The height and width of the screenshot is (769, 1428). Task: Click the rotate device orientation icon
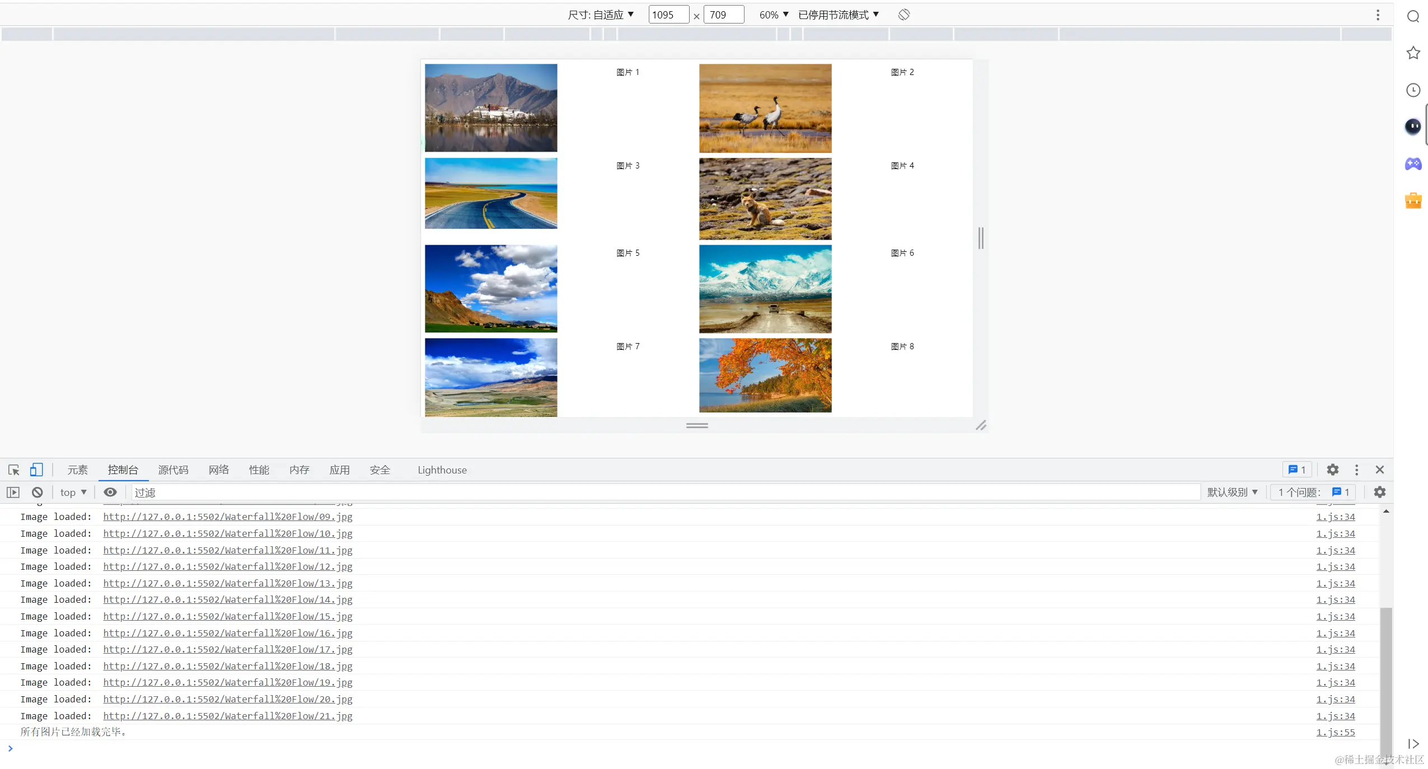pos(903,15)
